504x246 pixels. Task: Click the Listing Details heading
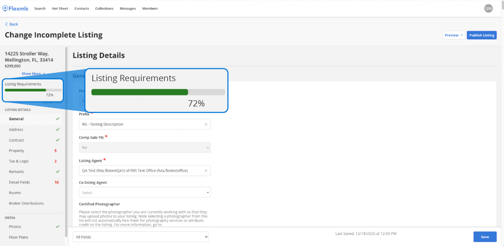click(99, 55)
